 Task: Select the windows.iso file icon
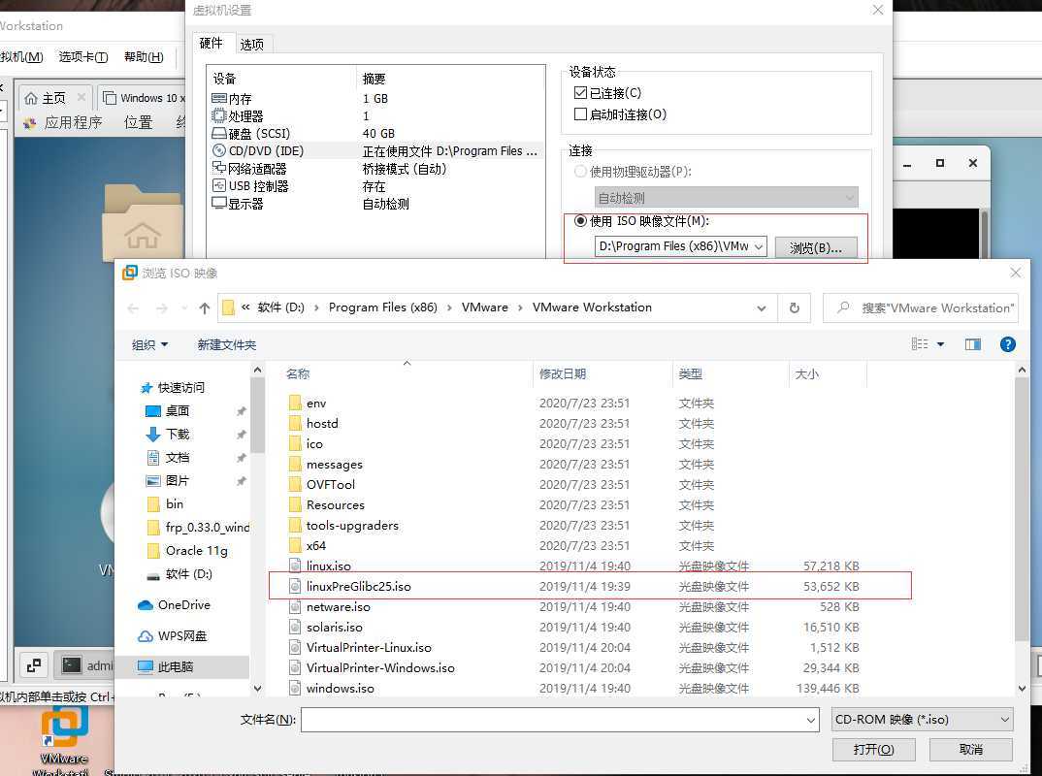pyautogui.click(x=296, y=689)
